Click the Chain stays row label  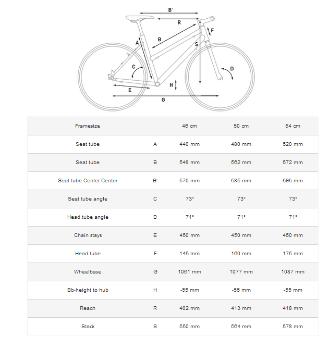point(88,235)
